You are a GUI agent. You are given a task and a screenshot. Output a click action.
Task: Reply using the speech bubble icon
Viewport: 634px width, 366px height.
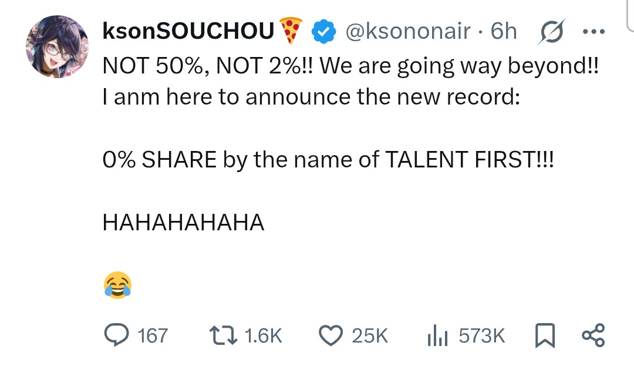coord(114,335)
